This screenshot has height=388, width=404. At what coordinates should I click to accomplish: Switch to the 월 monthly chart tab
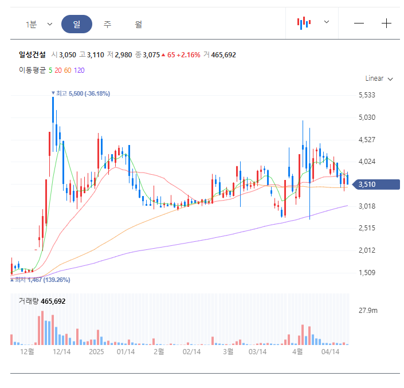[x=138, y=24]
